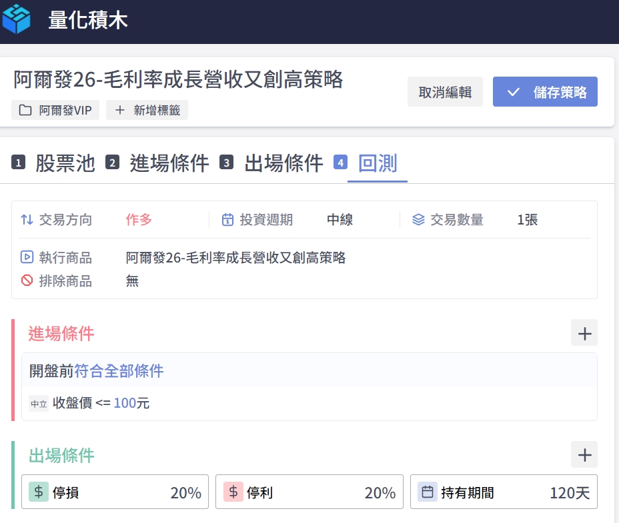Click the green dollar icon for 停損
This screenshot has height=523, width=619.
39,492
